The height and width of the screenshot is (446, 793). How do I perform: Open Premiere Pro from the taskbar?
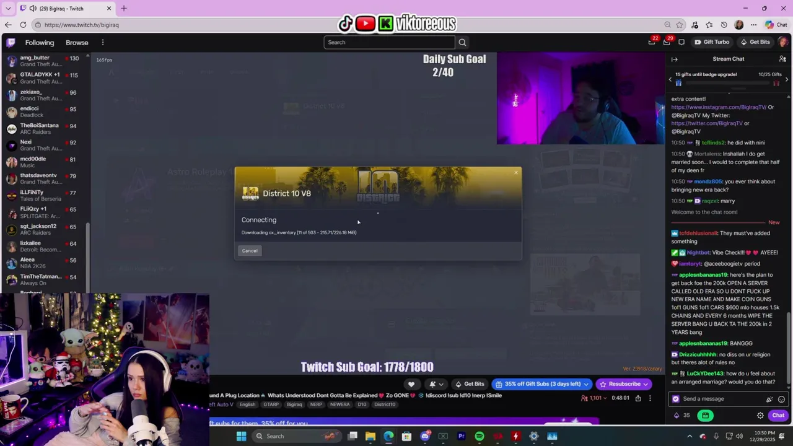pos(461,436)
